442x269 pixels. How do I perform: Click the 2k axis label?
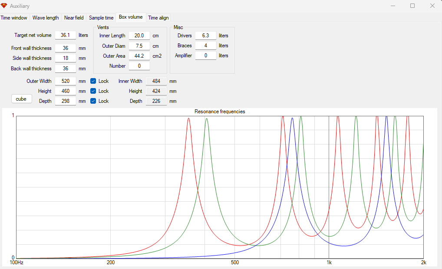(x=423, y=262)
